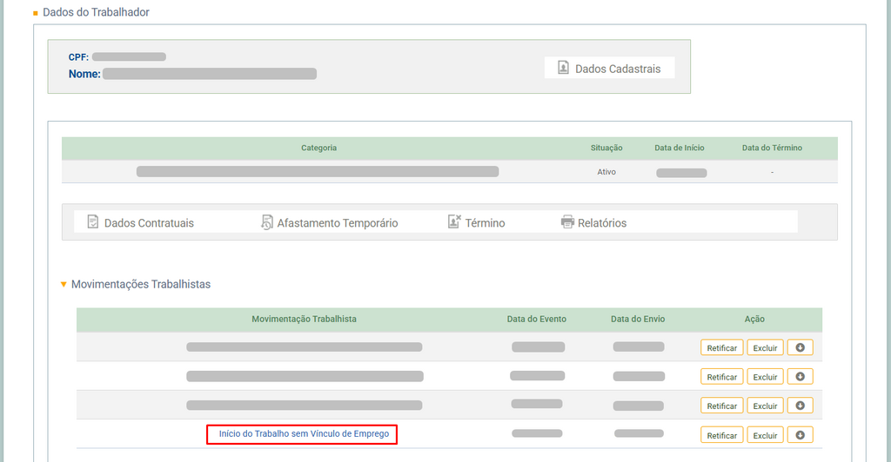
Task: Download the Início do Trabalho row's file
Action: point(800,435)
